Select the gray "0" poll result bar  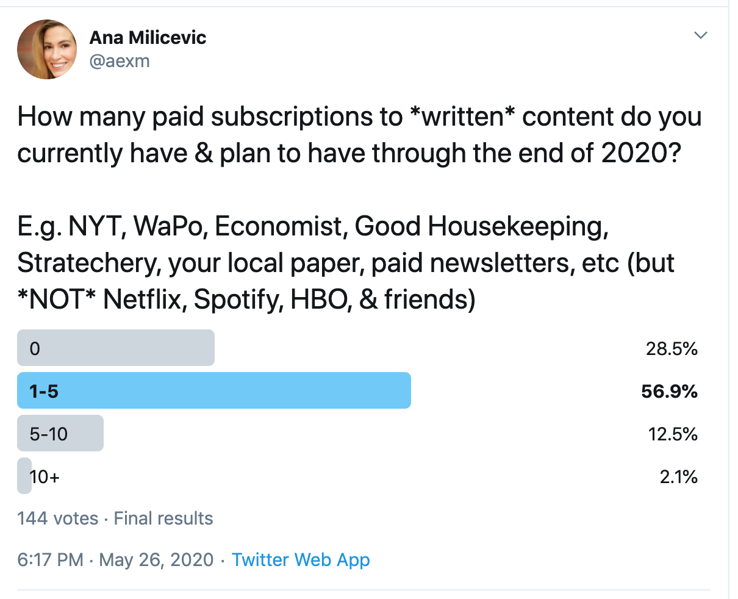tap(116, 348)
